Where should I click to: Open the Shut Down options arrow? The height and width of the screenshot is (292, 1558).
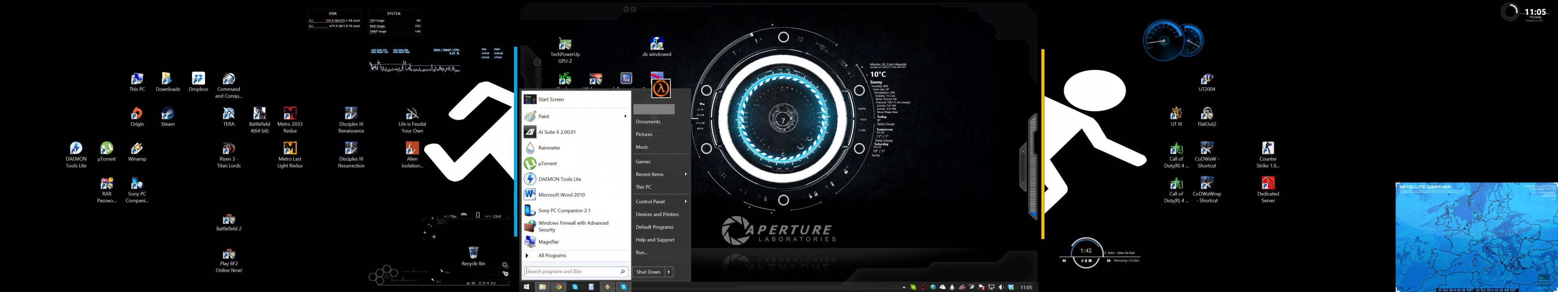click(x=669, y=272)
